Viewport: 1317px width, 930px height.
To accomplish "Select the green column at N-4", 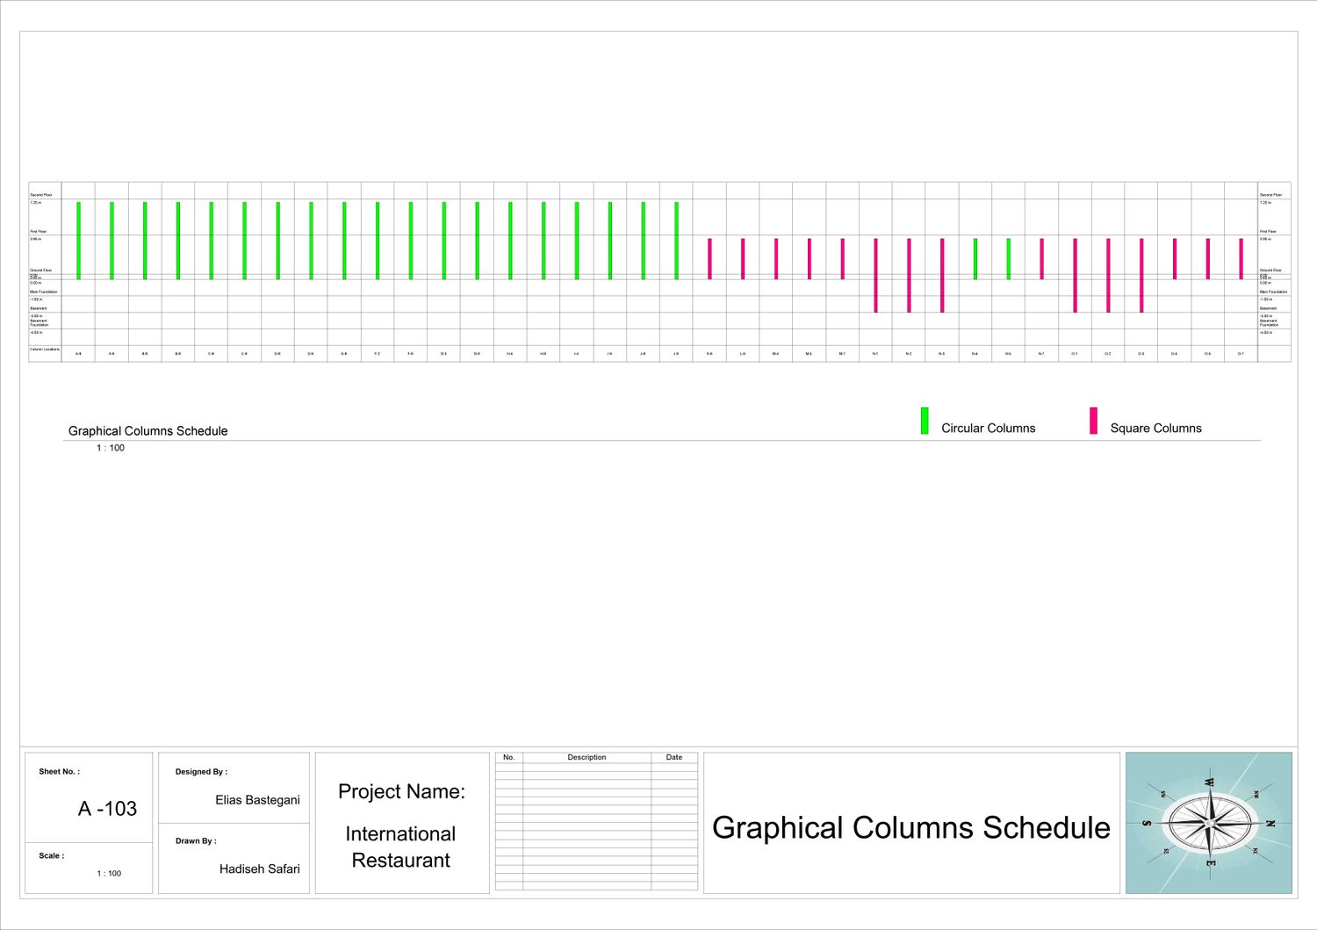I will 975,259.
